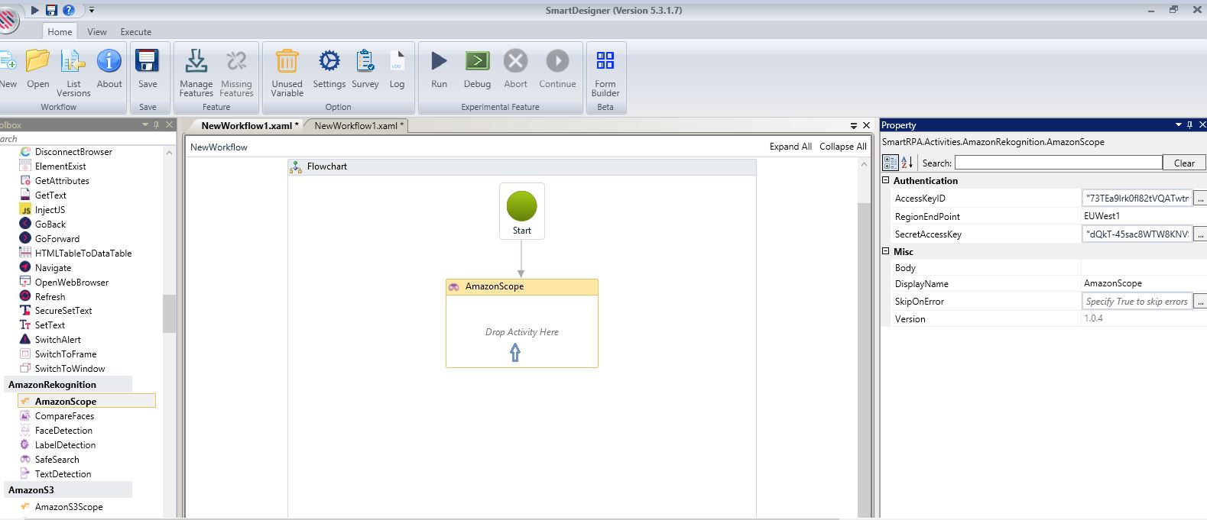Collapse the Misc property section
Viewport: 1207px width, 520px height.
pos(886,251)
